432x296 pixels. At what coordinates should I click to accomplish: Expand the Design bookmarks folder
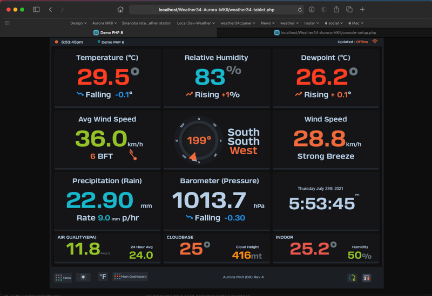click(x=78, y=23)
